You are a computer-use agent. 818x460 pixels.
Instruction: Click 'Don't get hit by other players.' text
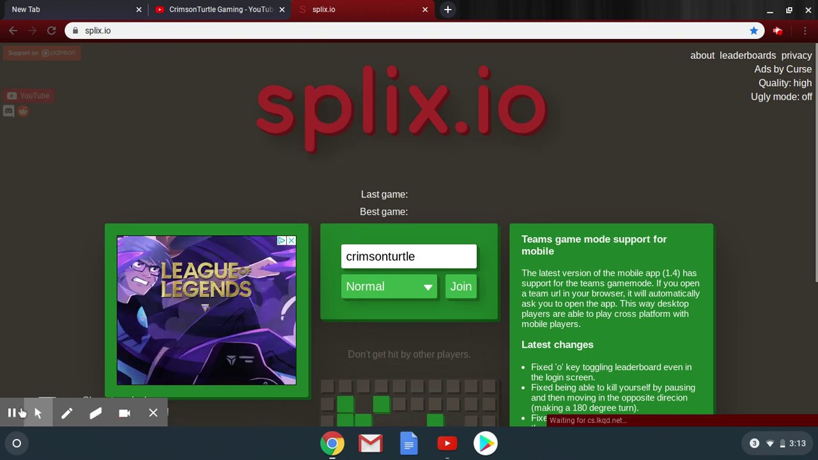click(x=409, y=354)
